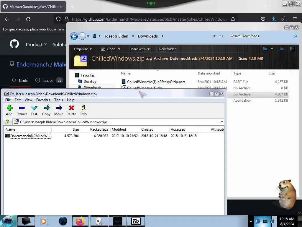Bookmark this page with the star icon

(233, 19)
